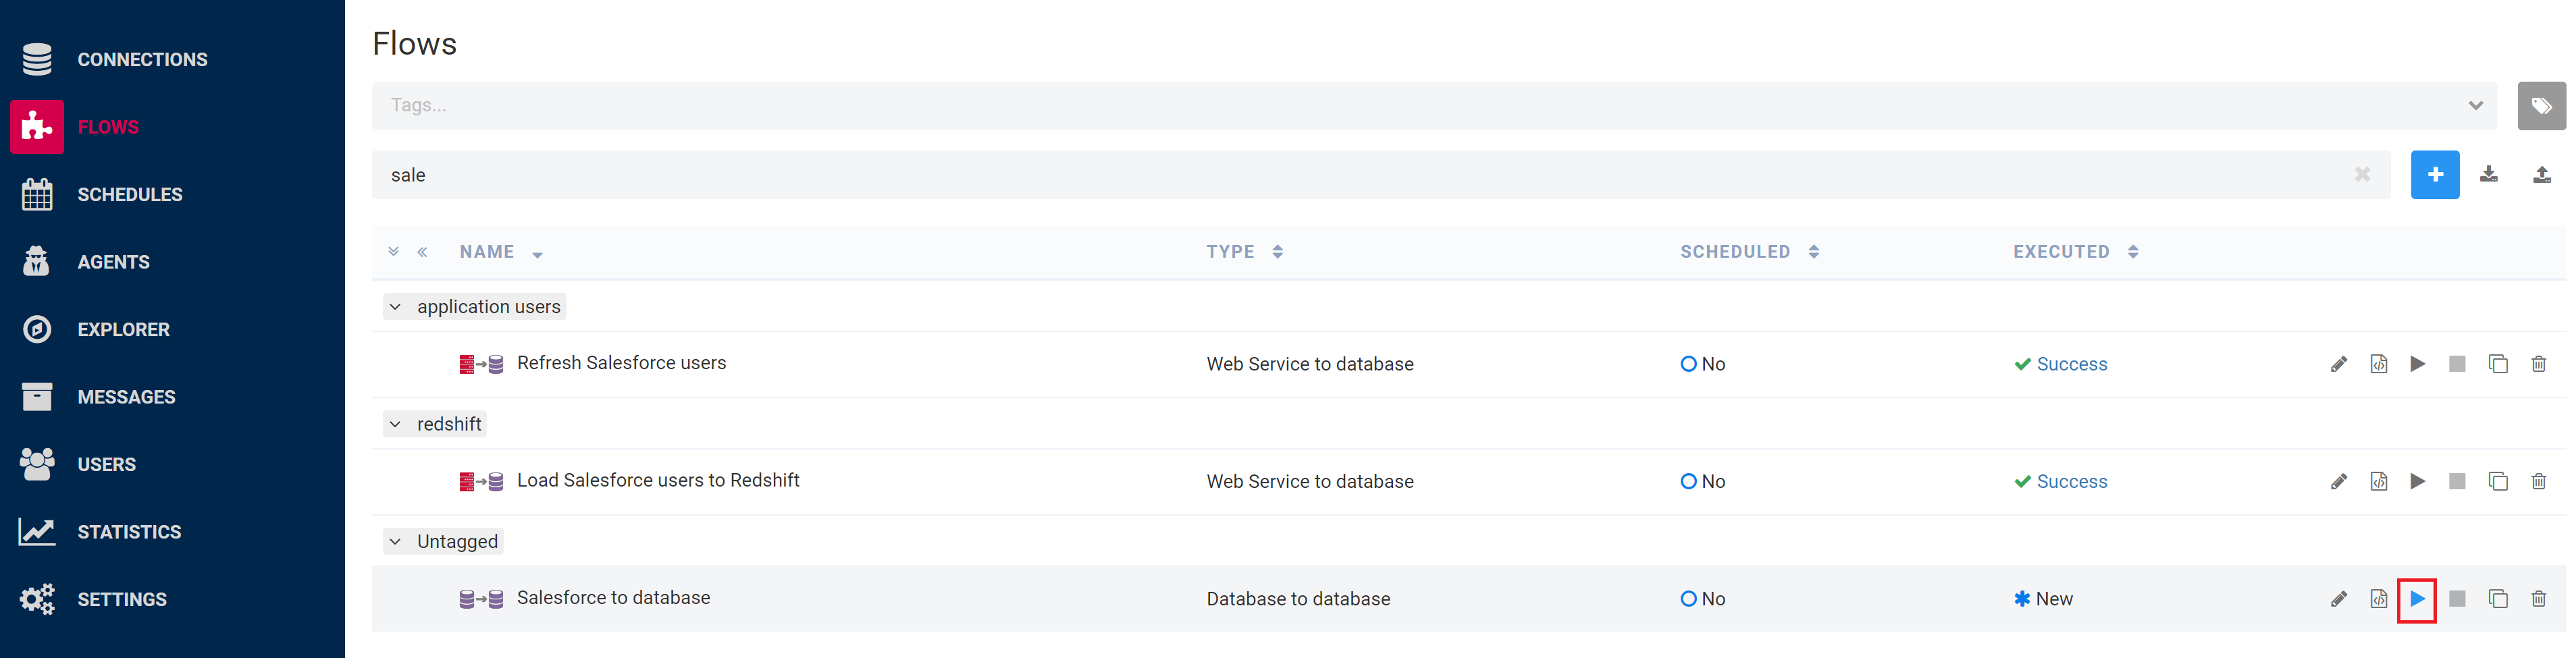2576x658 pixels.
Task: Run the Refresh Salesforce users flow
Action: click(2418, 364)
